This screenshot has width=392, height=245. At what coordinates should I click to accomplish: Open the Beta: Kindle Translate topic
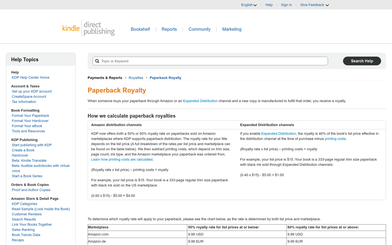[29, 160]
